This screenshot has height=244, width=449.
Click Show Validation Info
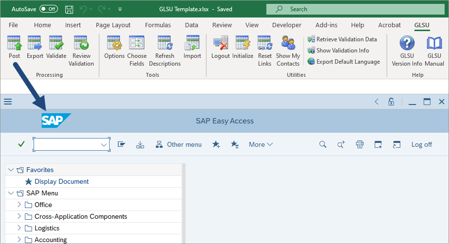click(x=338, y=50)
